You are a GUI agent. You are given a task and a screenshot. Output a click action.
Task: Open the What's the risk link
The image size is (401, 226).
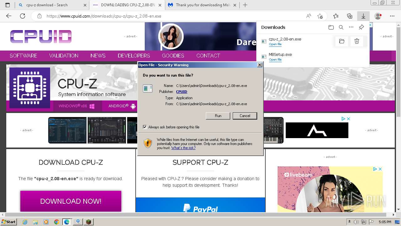coord(183,148)
